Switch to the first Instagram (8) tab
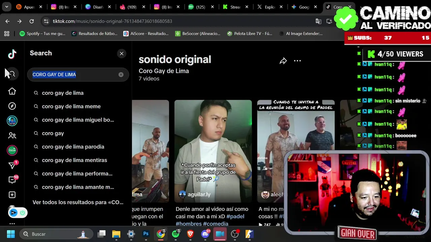Image resolution: width=431 pixels, height=242 pixels. click(x=64, y=7)
